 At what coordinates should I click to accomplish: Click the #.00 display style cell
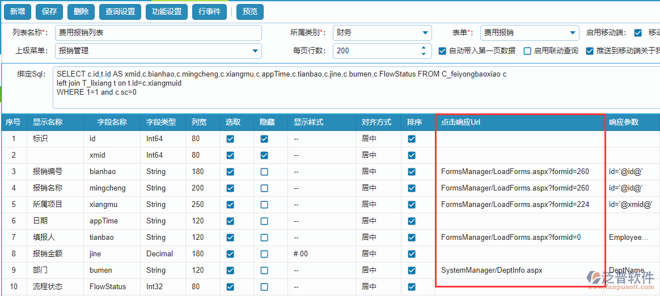[322, 253]
